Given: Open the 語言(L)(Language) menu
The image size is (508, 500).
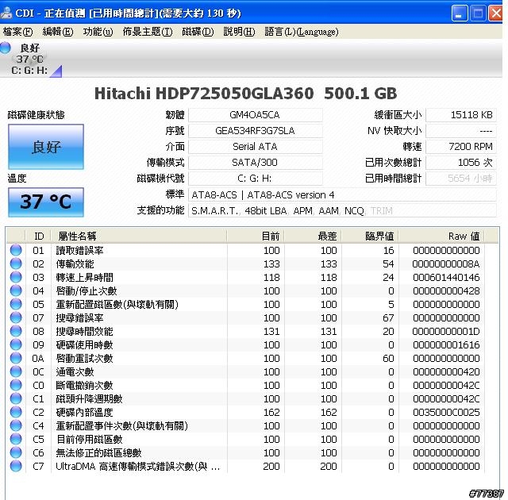Looking at the screenshot, I should pos(302,32).
